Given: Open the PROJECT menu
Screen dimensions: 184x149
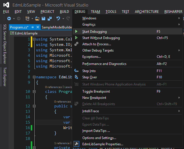Looking at the screenshot, I should coord(47,12).
